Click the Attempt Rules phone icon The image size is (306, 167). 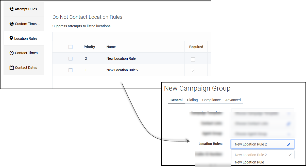(x=11, y=9)
